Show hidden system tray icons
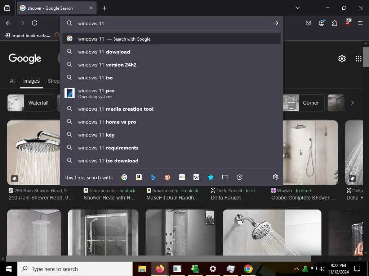 pyautogui.click(x=297, y=269)
